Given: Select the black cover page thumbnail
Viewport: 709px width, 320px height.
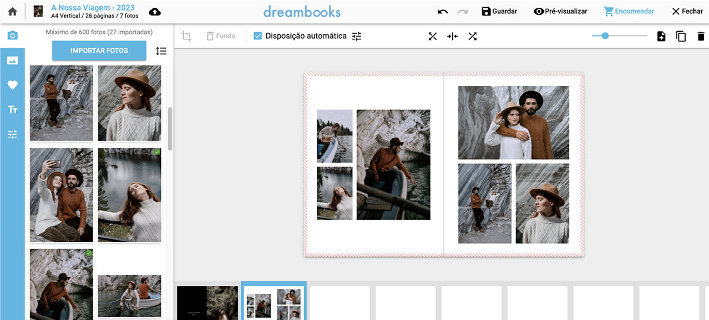Looking at the screenshot, I should pos(207,303).
